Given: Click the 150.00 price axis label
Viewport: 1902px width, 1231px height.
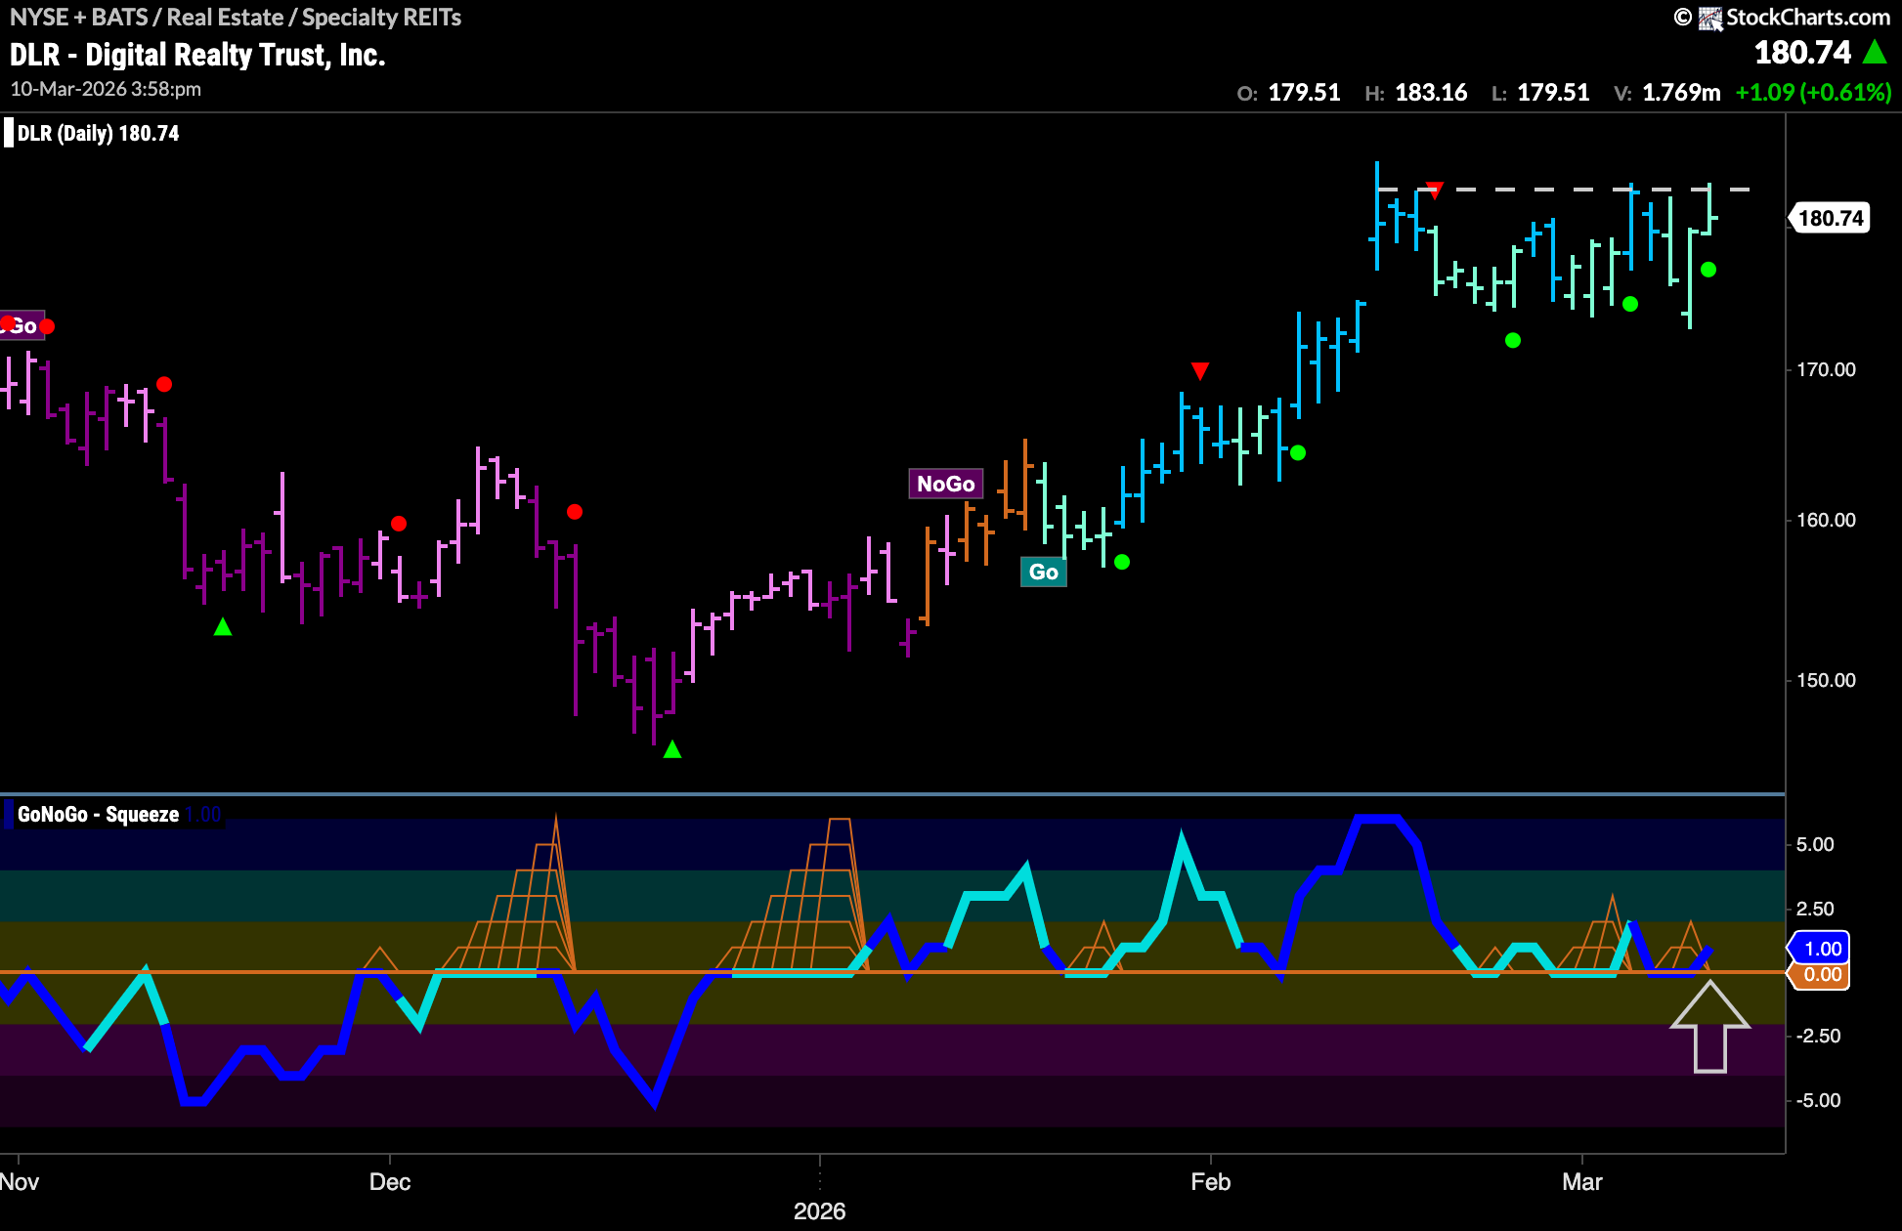Looking at the screenshot, I should [x=1826, y=680].
